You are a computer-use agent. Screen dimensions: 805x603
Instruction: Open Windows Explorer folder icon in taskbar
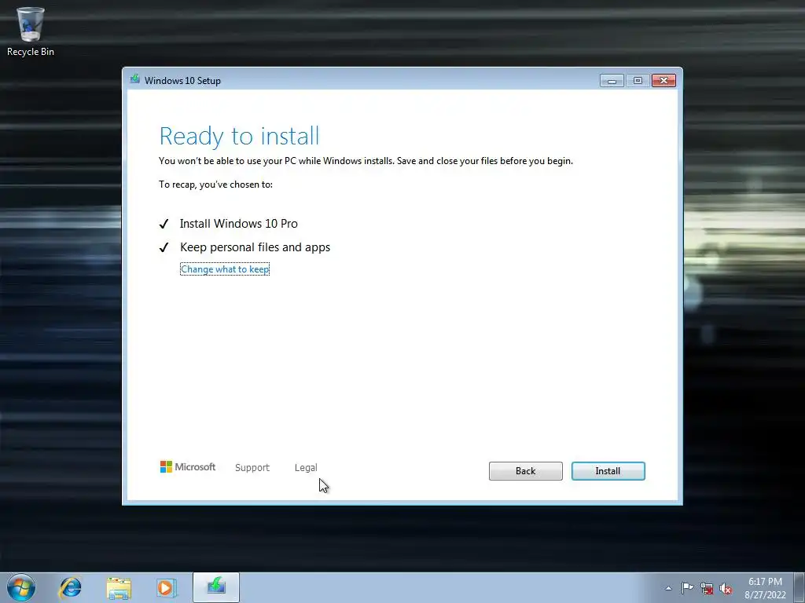point(119,587)
